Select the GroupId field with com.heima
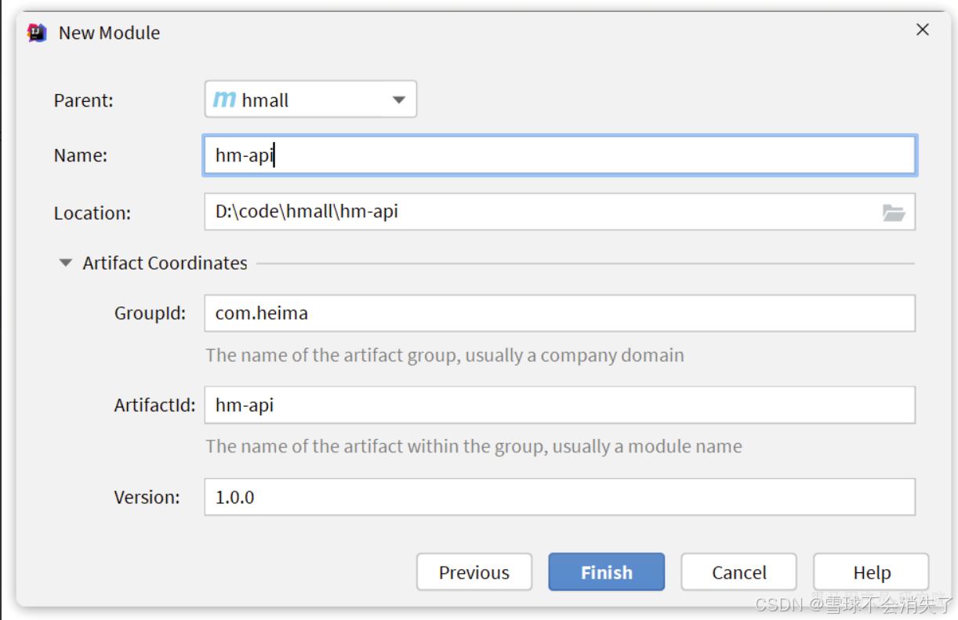 [x=558, y=314]
